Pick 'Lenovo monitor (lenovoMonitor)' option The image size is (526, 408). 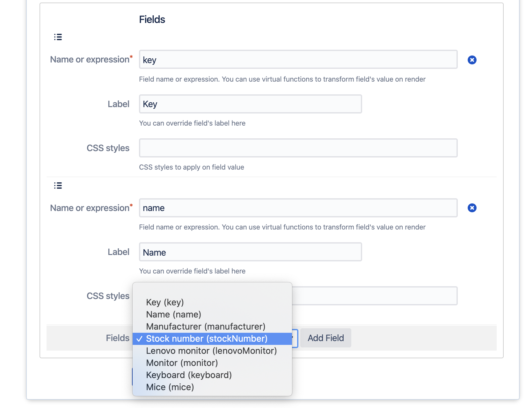click(212, 351)
